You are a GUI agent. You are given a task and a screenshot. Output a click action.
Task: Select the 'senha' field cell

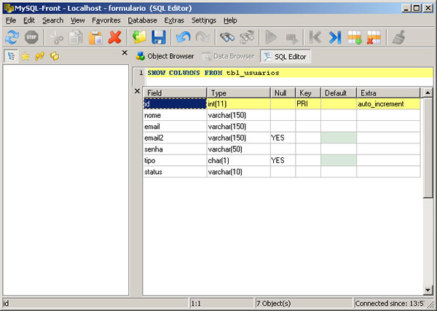[175, 149]
